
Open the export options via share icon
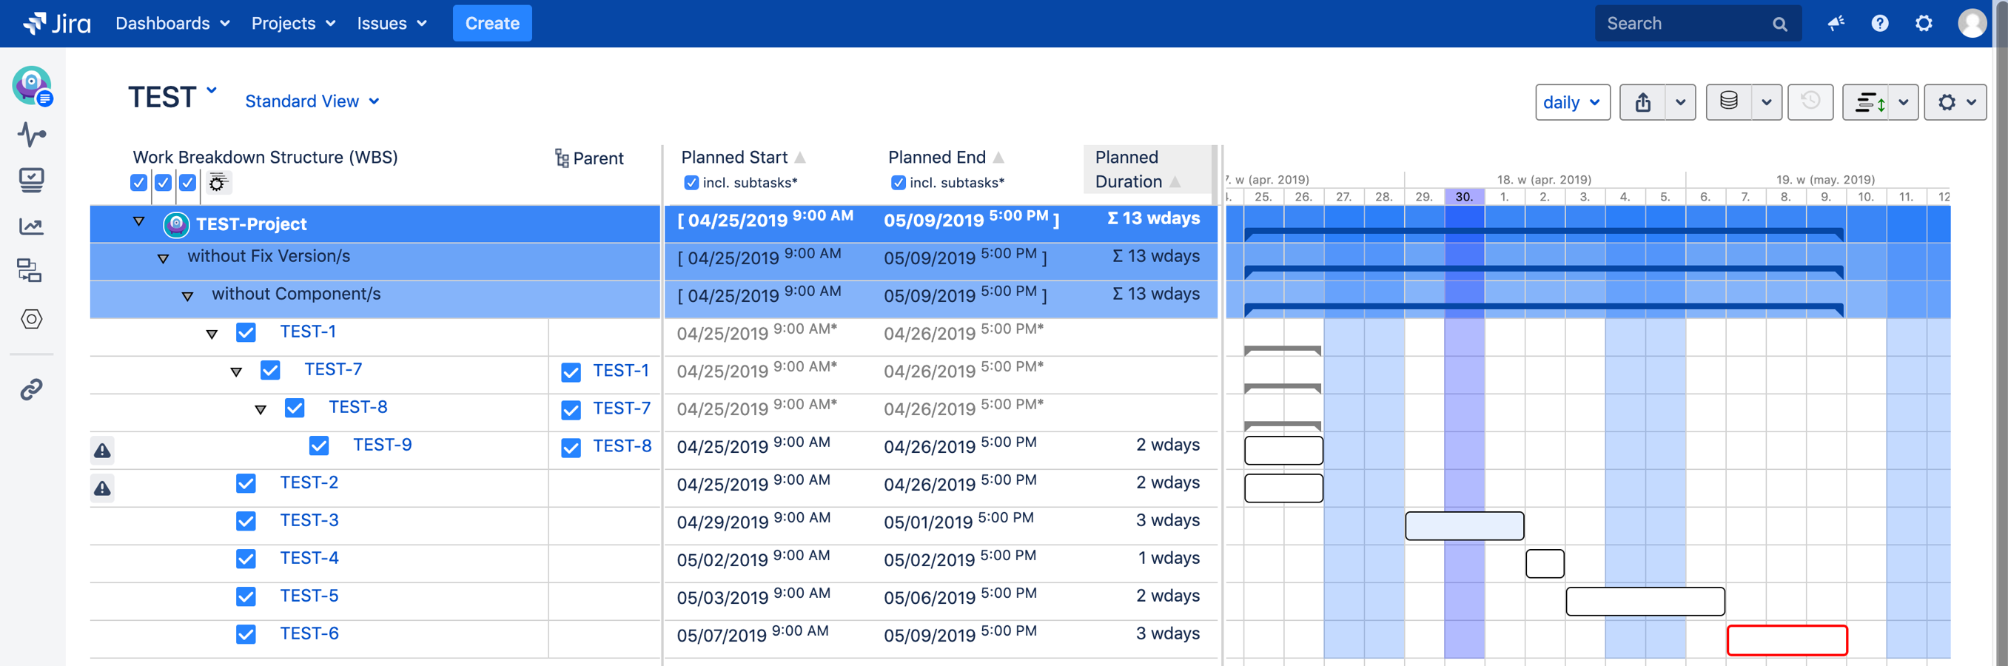coord(1645,101)
